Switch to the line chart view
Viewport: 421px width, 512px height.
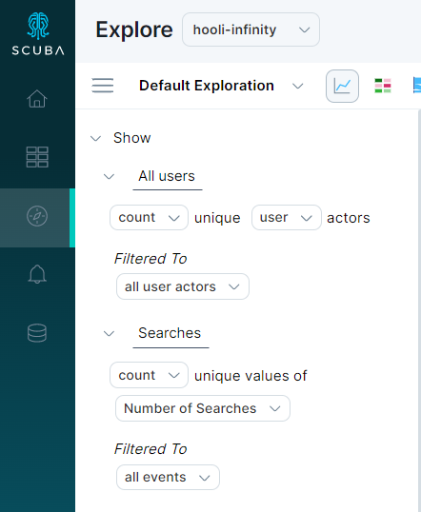(x=342, y=87)
